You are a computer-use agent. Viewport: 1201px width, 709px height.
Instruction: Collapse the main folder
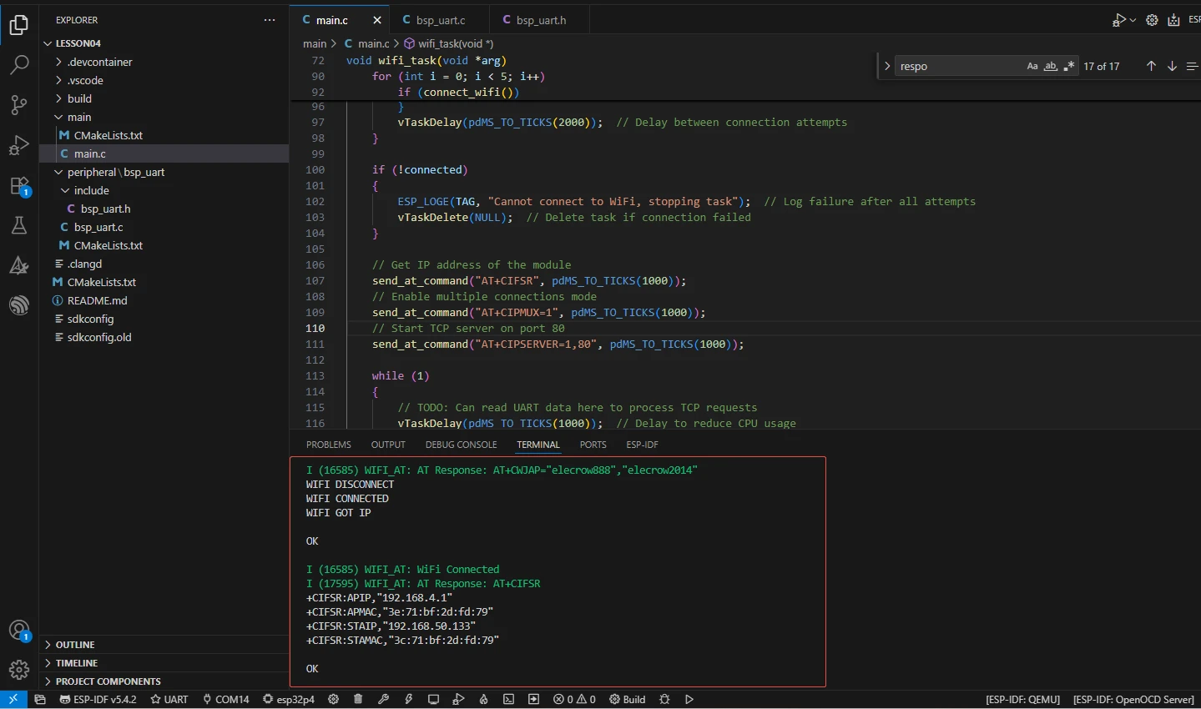(79, 117)
